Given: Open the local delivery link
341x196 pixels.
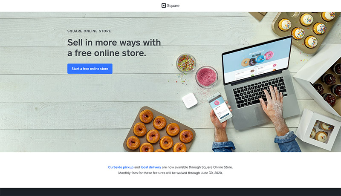Looking at the screenshot, I should tap(151, 167).
